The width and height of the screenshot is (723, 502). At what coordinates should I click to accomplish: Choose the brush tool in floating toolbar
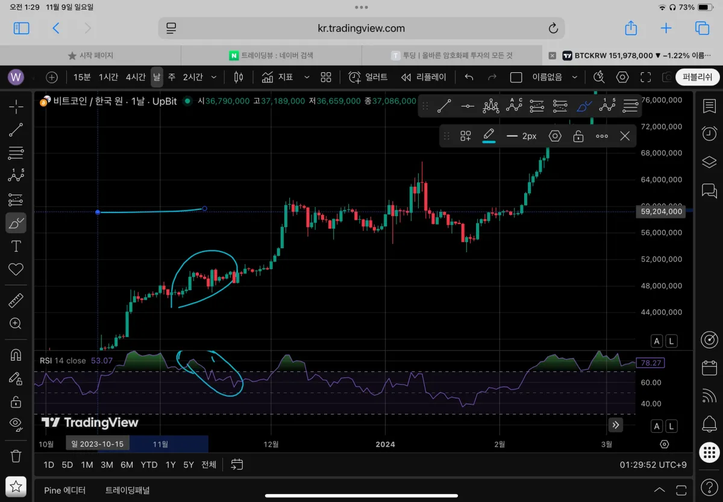click(584, 107)
